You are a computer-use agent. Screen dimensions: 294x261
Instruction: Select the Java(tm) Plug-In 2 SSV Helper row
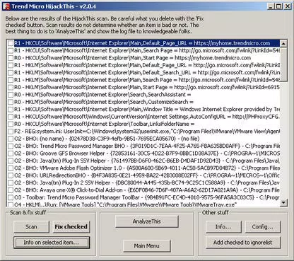pos(147,182)
